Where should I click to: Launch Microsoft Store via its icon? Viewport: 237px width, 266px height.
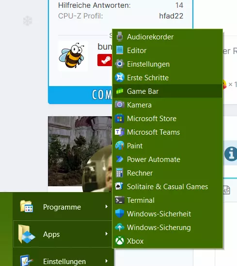click(x=120, y=118)
